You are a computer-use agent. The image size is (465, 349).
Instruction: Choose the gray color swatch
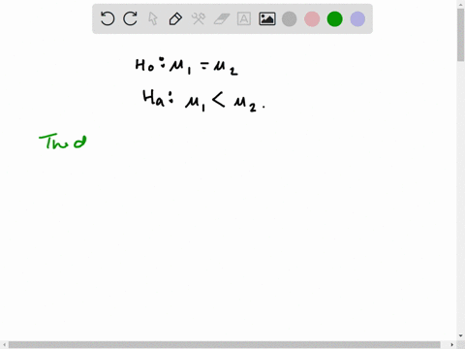point(290,18)
